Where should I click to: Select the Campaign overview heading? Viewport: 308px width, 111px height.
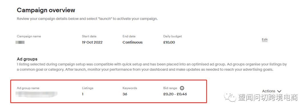46,10
